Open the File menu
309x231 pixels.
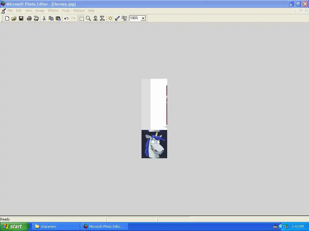click(10, 11)
